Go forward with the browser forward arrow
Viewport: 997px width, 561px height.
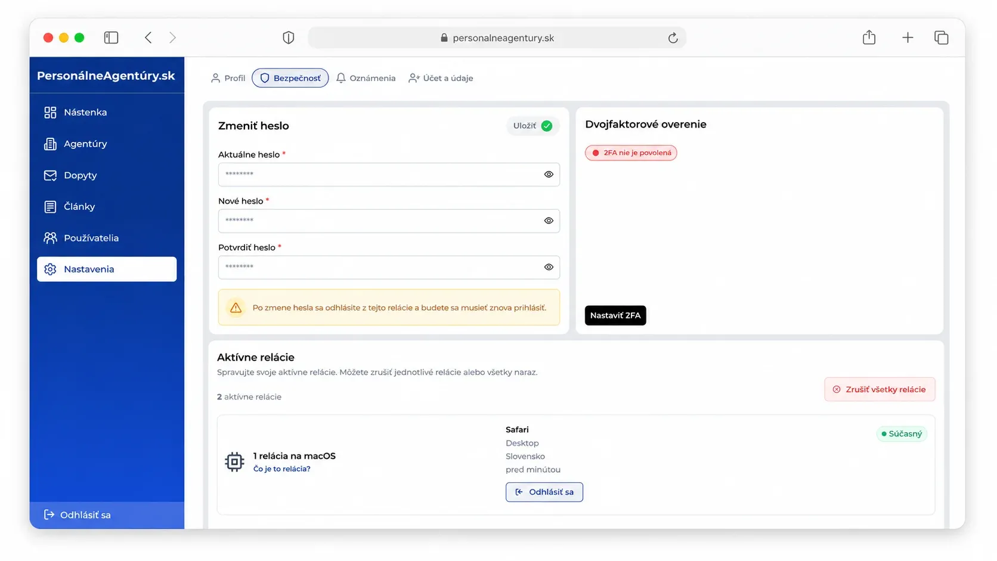coord(172,38)
